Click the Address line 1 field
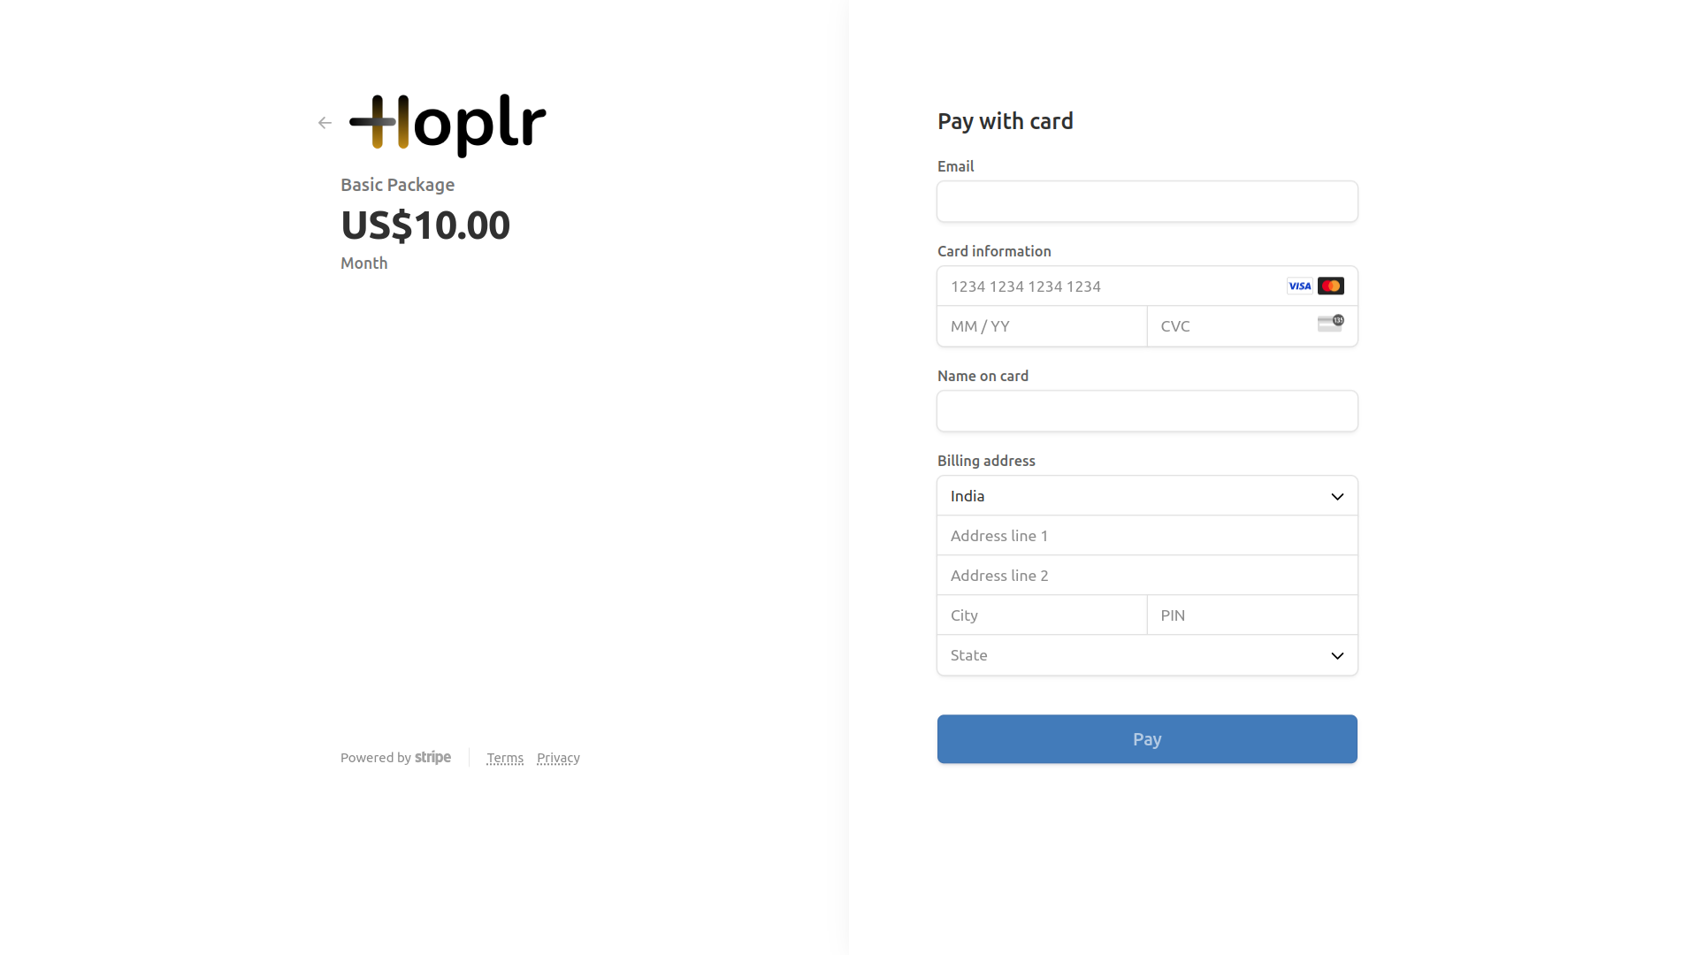The width and height of the screenshot is (1698, 955). [1147, 536]
